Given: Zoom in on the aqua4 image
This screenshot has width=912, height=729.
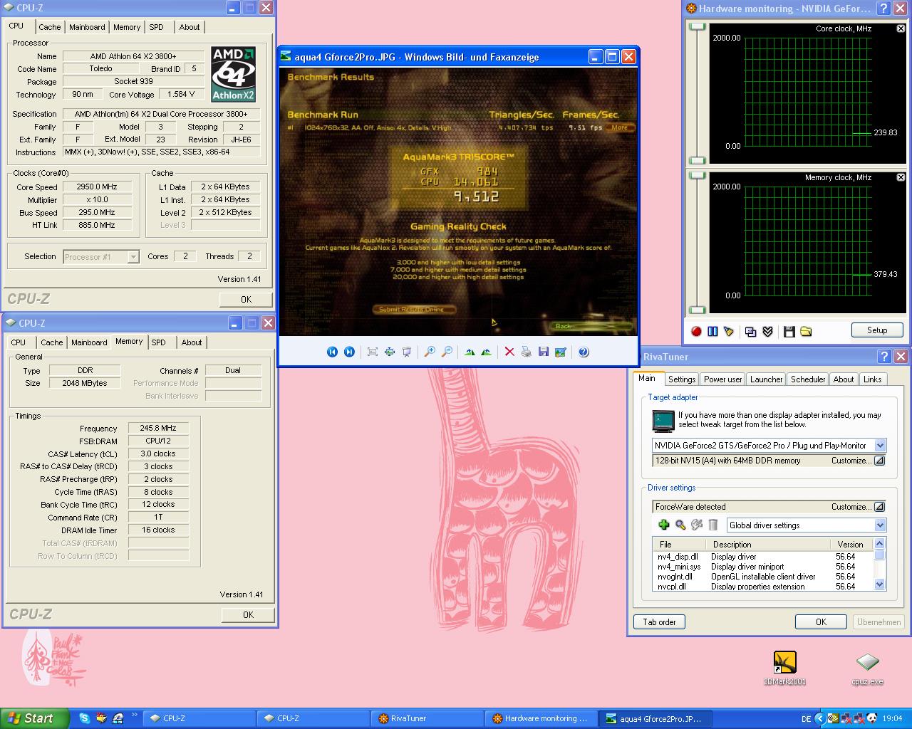Looking at the screenshot, I should (x=430, y=352).
